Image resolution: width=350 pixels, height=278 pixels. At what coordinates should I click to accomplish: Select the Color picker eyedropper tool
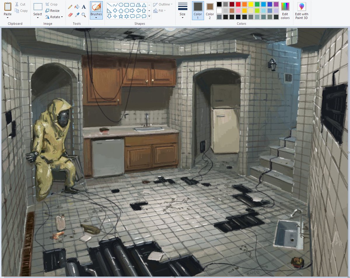[77, 15]
